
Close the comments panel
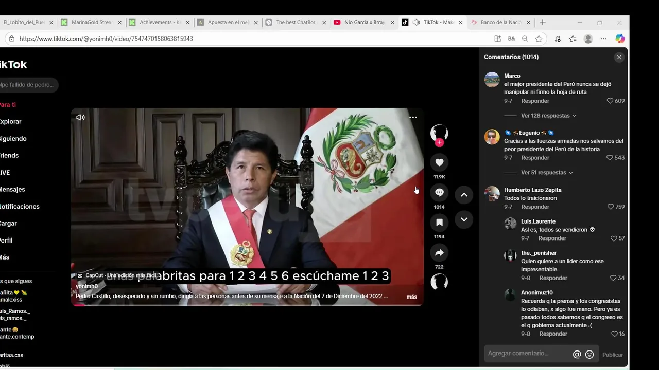(619, 57)
